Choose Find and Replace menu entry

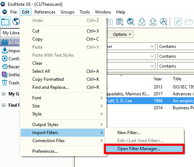pyautogui.click(x=63, y=87)
